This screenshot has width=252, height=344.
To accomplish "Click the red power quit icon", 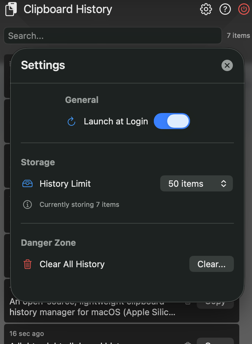I will pyautogui.click(x=244, y=9).
